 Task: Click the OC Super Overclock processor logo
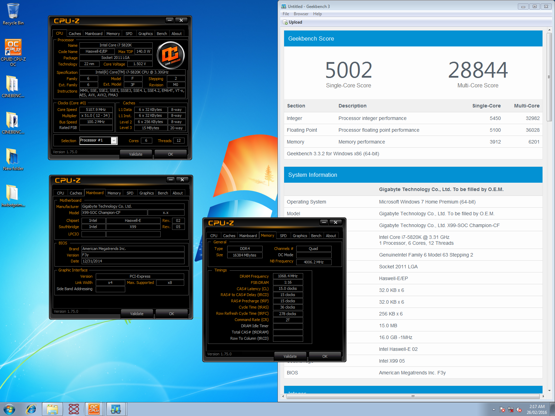tap(171, 55)
